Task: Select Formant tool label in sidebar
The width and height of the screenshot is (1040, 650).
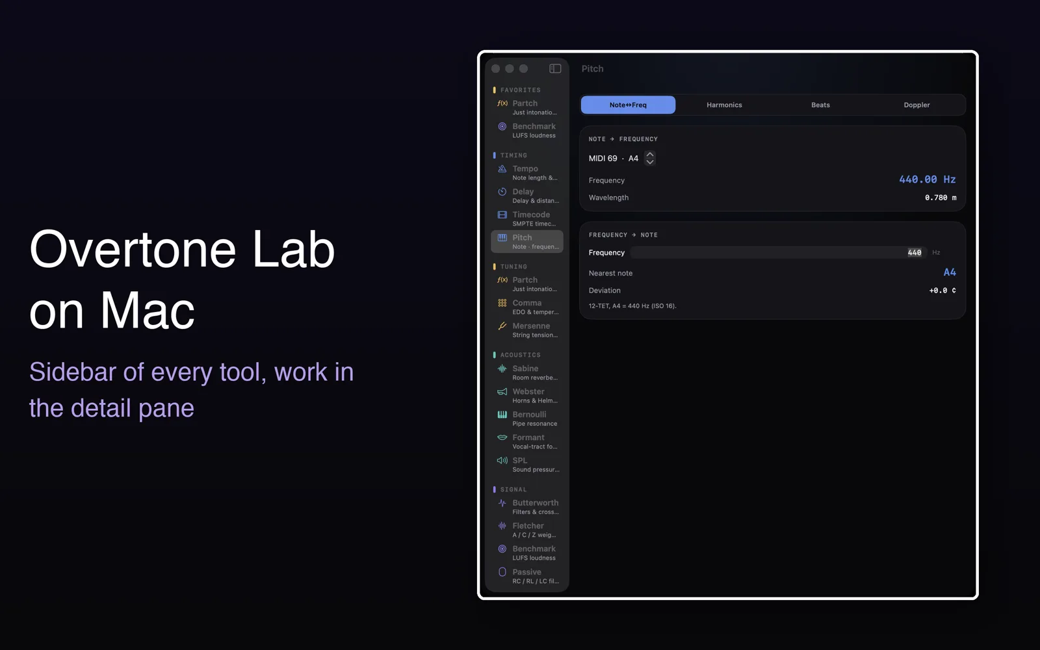Action: click(x=528, y=437)
